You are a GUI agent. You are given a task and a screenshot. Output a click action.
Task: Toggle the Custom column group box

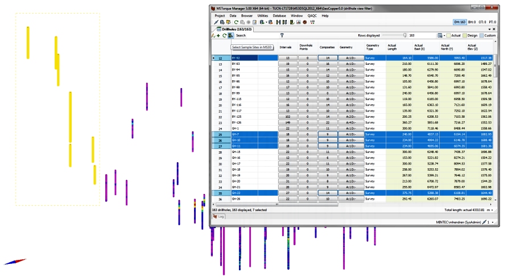[482, 35]
